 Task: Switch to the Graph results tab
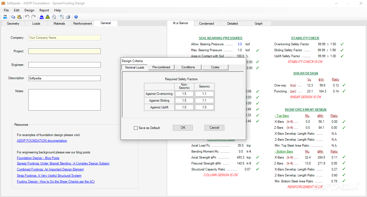click(x=259, y=24)
